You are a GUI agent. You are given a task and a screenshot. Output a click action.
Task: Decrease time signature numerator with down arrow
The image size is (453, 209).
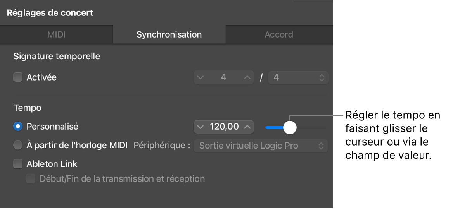[x=200, y=77]
